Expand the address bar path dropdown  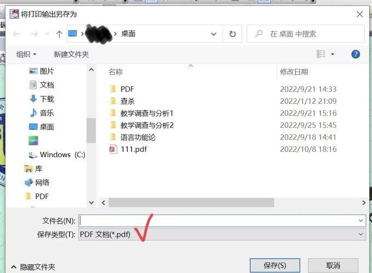pos(213,34)
